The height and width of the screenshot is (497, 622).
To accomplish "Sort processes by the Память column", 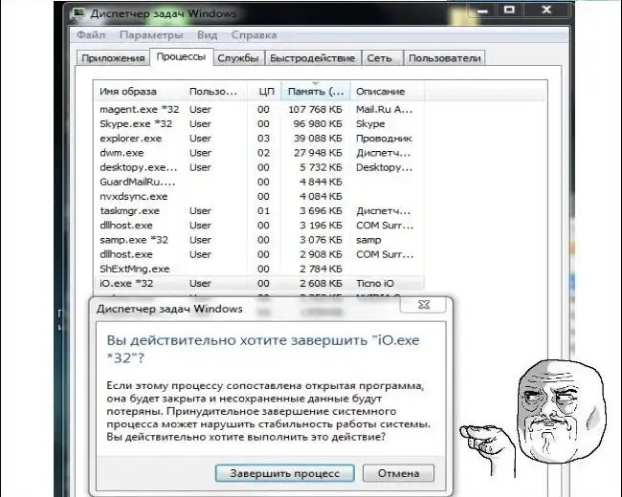I will point(316,92).
